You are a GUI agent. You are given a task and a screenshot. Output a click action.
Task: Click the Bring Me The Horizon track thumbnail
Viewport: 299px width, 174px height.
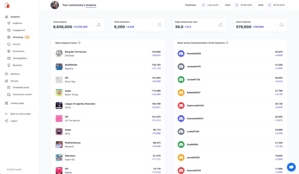[x=59, y=53]
